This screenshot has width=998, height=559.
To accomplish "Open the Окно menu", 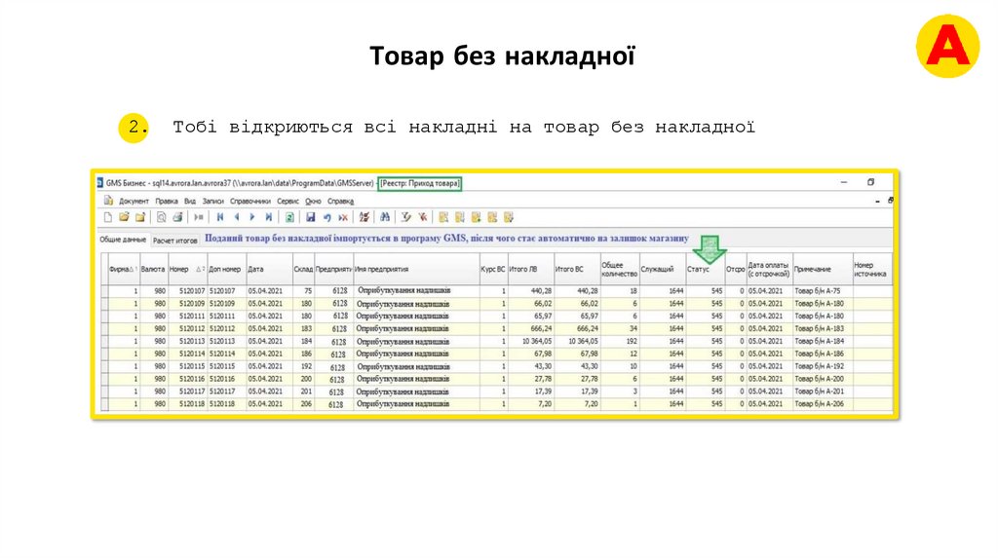I will tap(313, 201).
